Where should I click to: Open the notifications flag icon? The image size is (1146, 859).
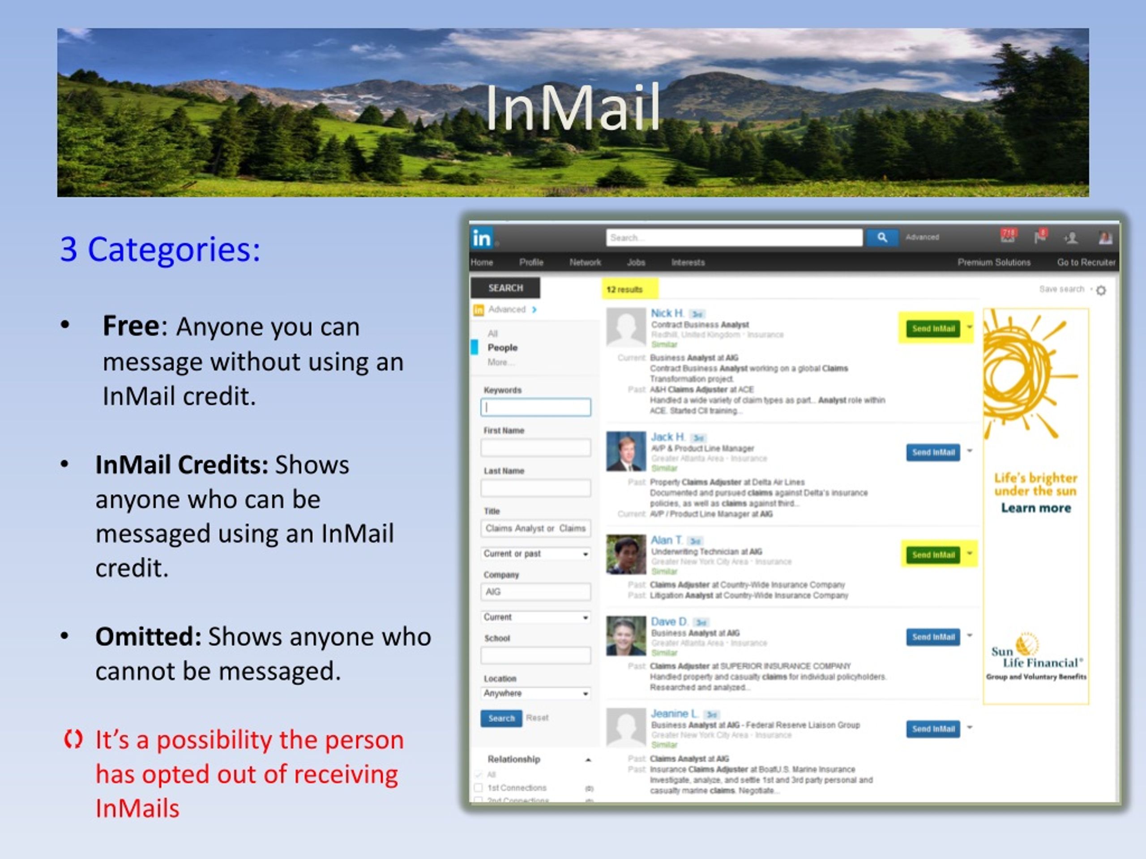pos(1040,237)
